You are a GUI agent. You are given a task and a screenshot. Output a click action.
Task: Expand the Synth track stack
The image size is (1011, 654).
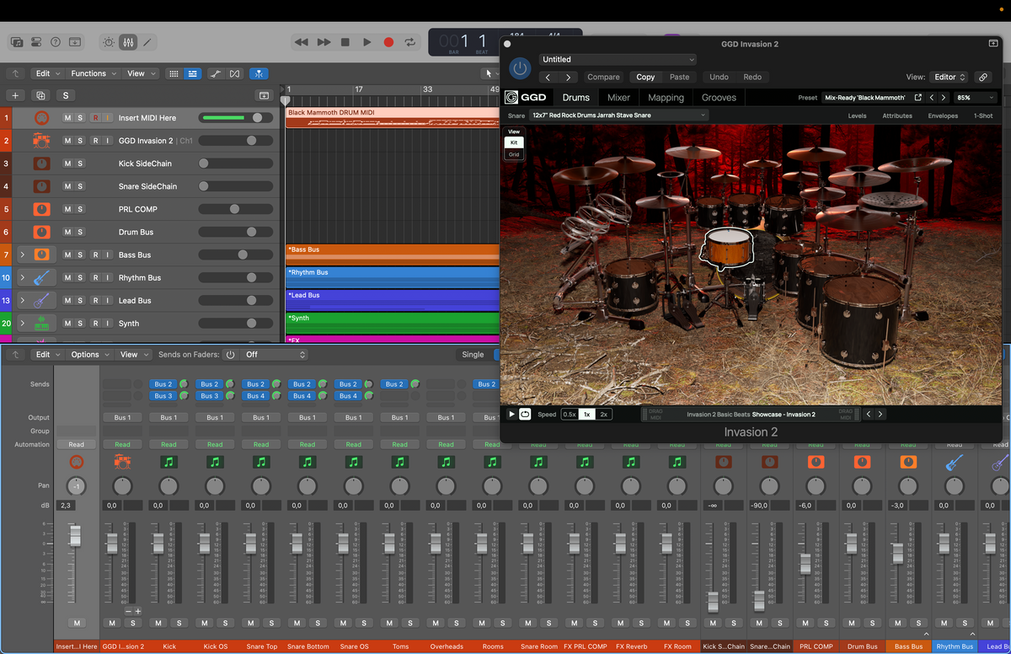23,323
